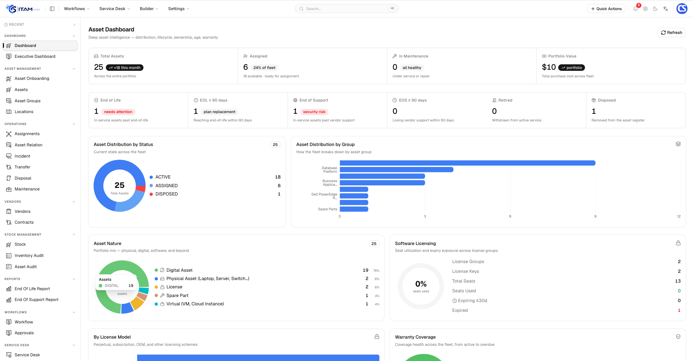Screen dimensions: 693x361
Task: Open Vendors page
Action: pos(40,211)
